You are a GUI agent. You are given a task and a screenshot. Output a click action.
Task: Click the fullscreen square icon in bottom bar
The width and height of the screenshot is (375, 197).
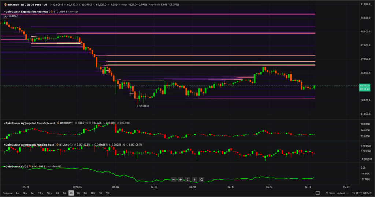[318, 193]
